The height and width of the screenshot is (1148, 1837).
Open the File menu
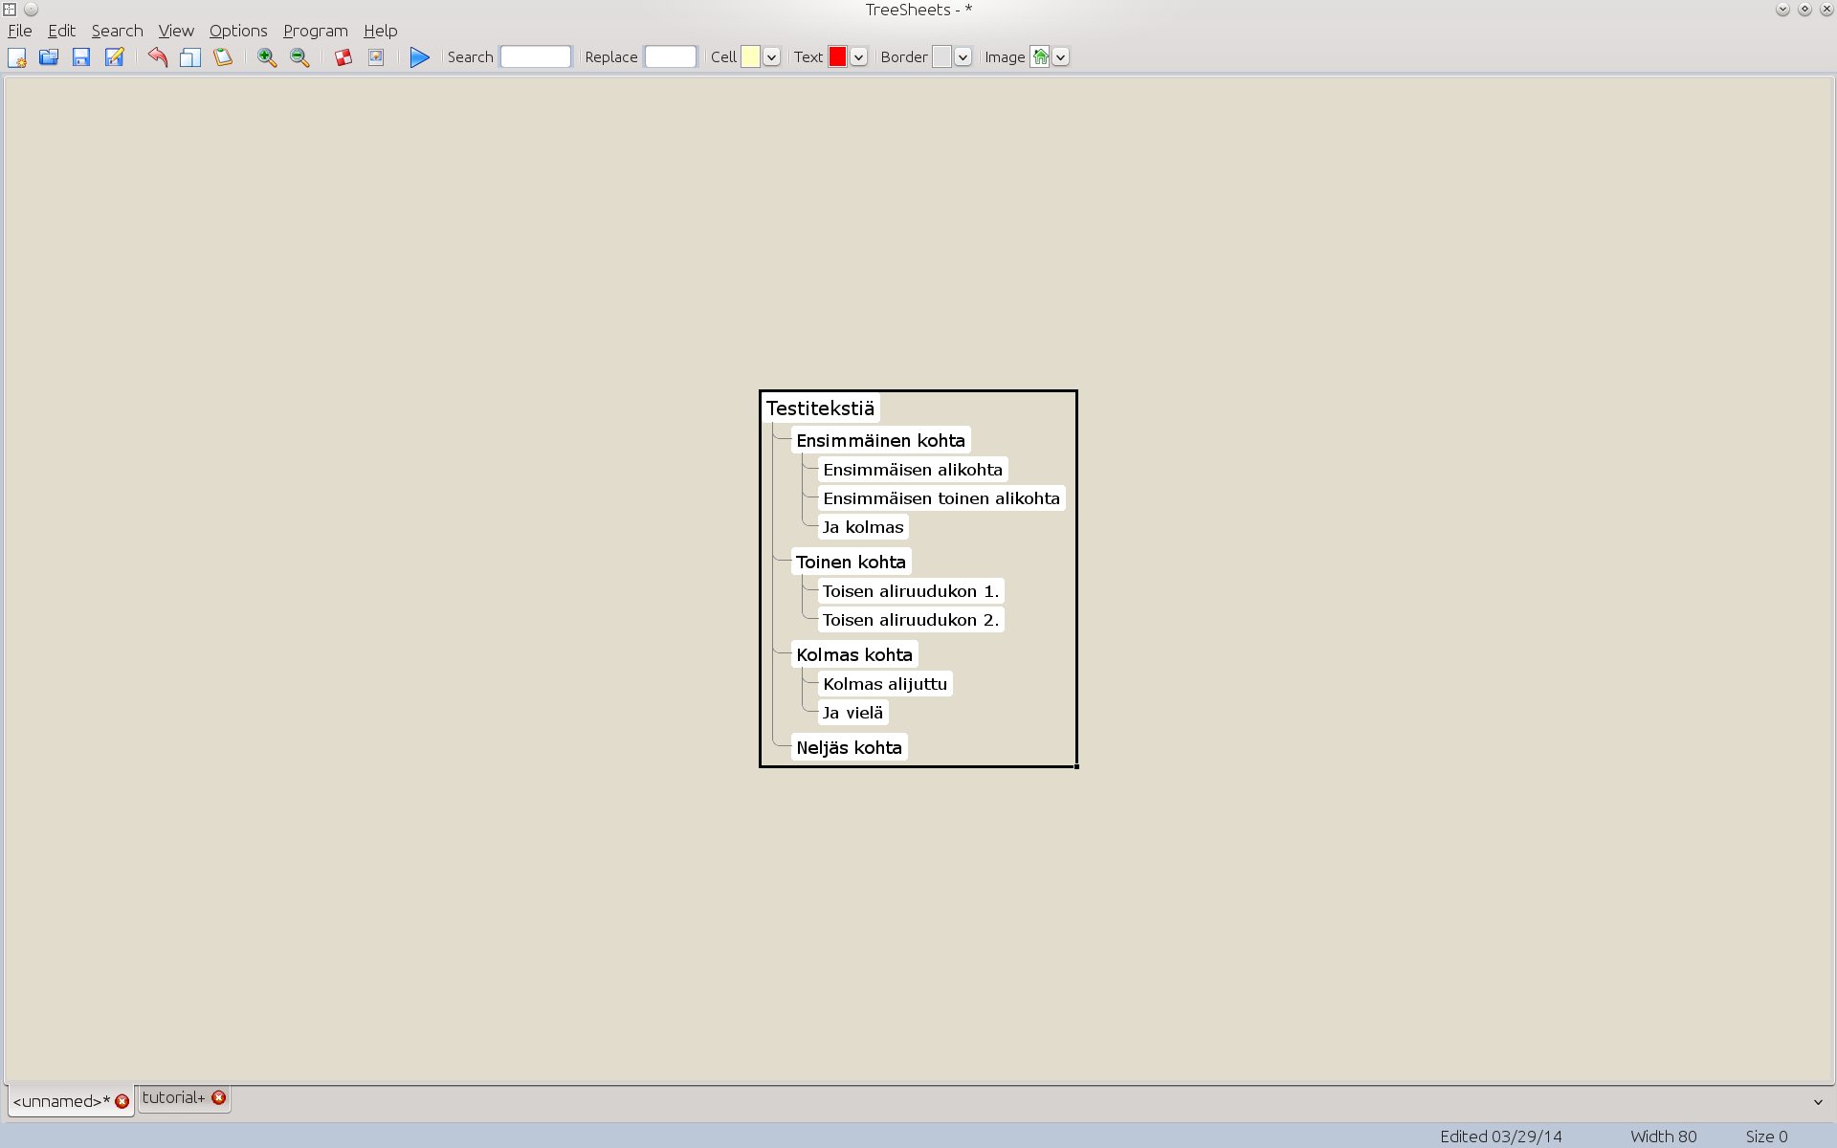point(20,31)
